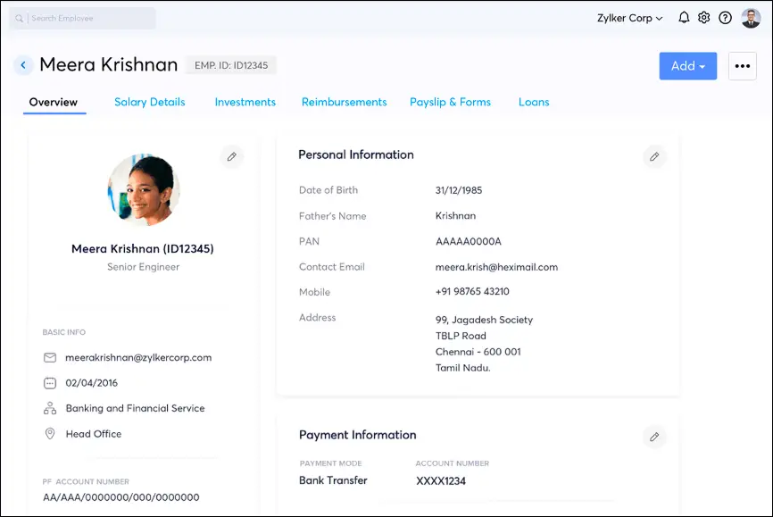Click the Search Employee input field
773x517 pixels.
pos(80,17)
